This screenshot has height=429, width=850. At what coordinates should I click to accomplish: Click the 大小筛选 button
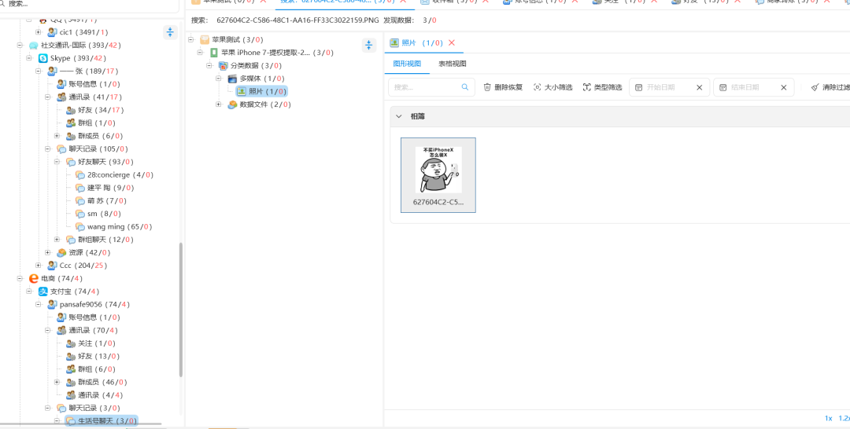point(553,87)
